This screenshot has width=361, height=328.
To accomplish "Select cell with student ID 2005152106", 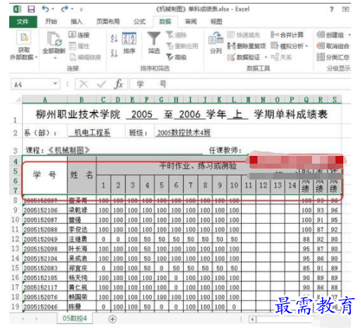I will [45, 210].
